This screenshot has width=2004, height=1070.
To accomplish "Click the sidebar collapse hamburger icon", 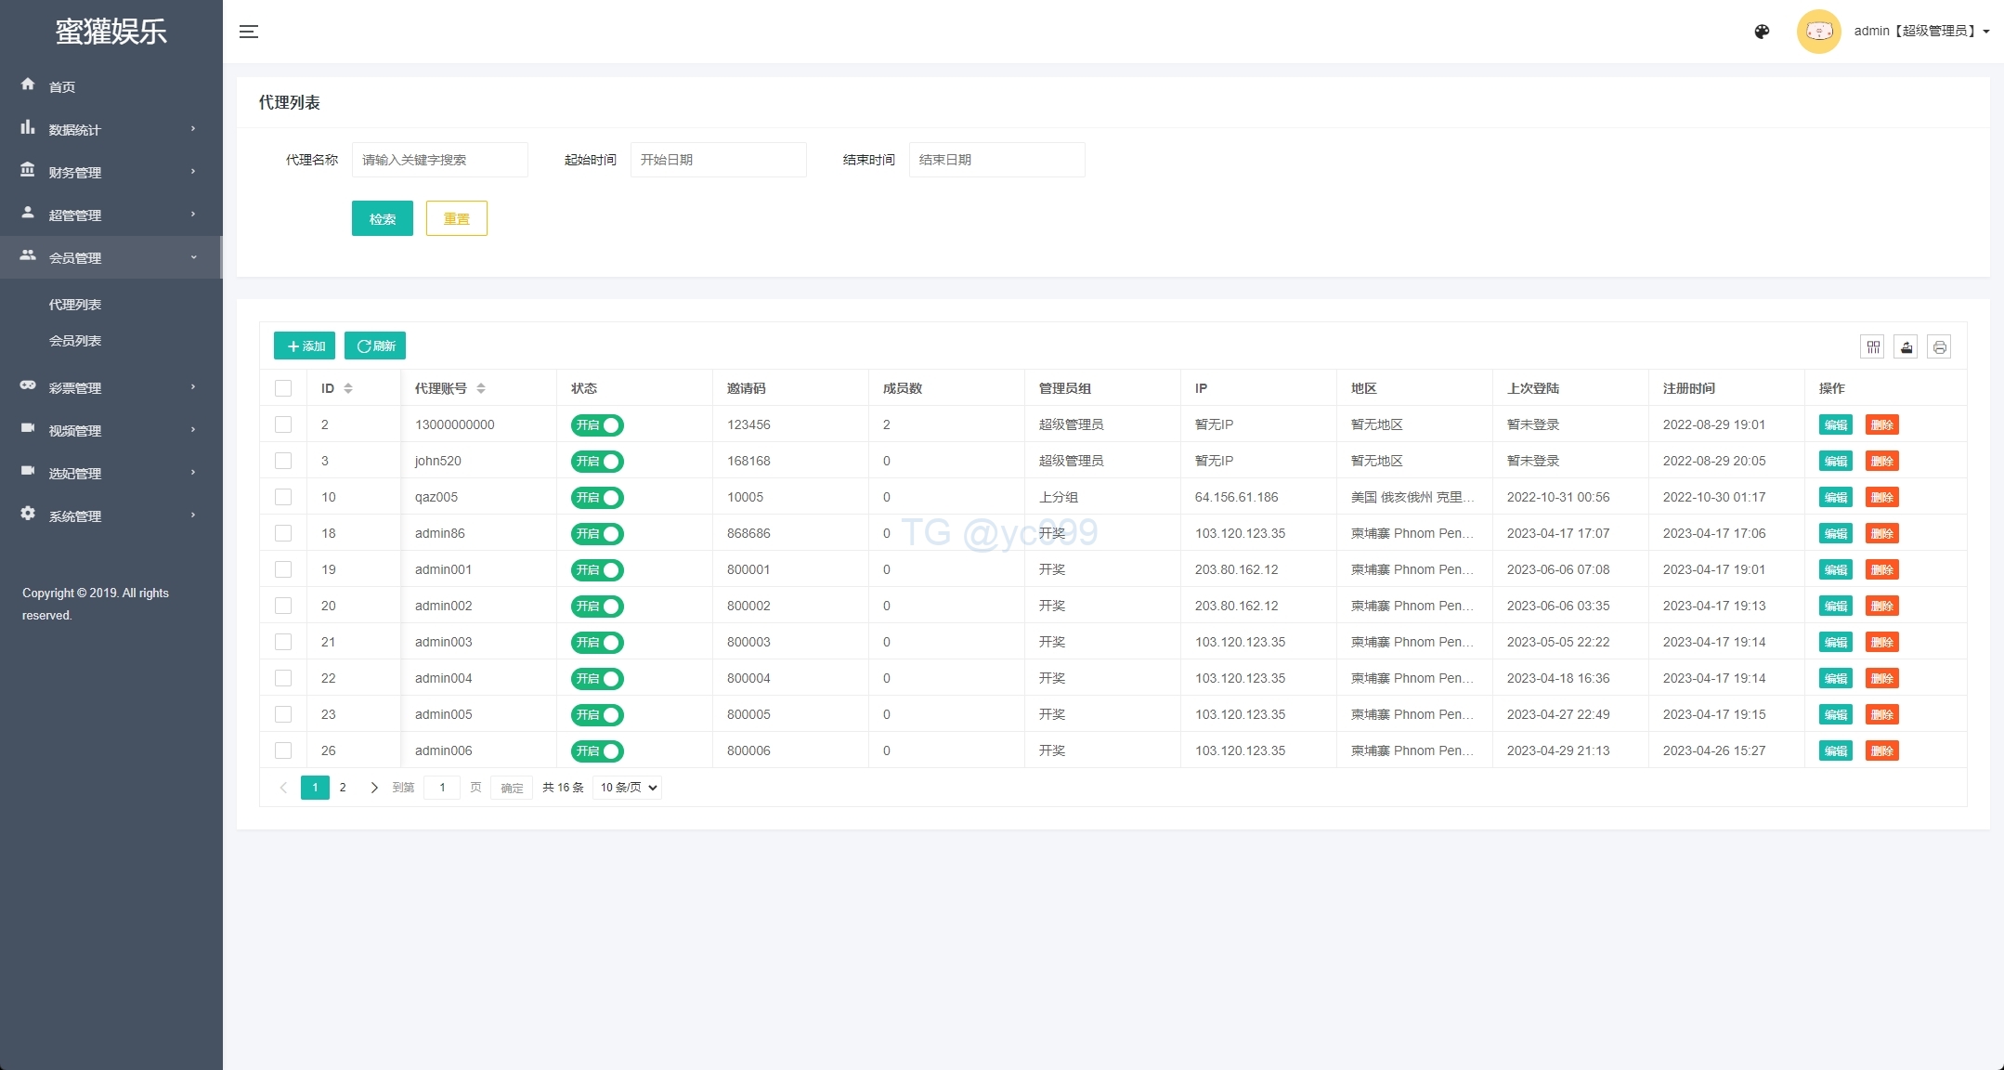I will click(x=249, y=32).
